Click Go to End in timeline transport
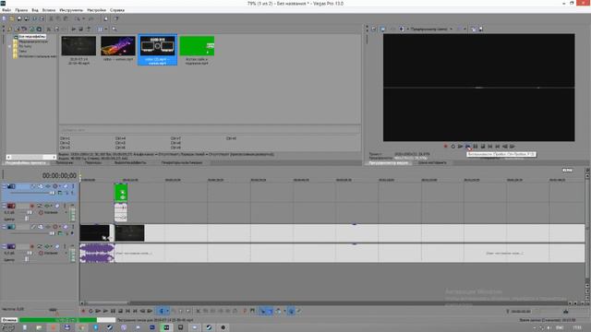 [x=135, y=311]
